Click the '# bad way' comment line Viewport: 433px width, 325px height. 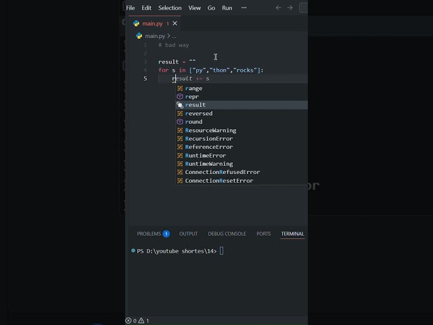174,45
